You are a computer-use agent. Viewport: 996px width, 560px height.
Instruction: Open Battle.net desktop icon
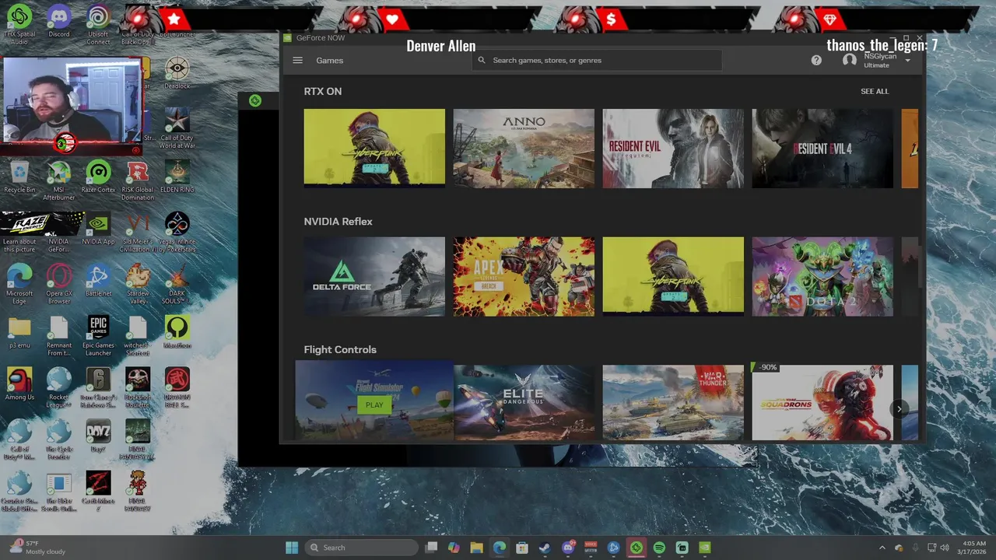coord(98,280)
